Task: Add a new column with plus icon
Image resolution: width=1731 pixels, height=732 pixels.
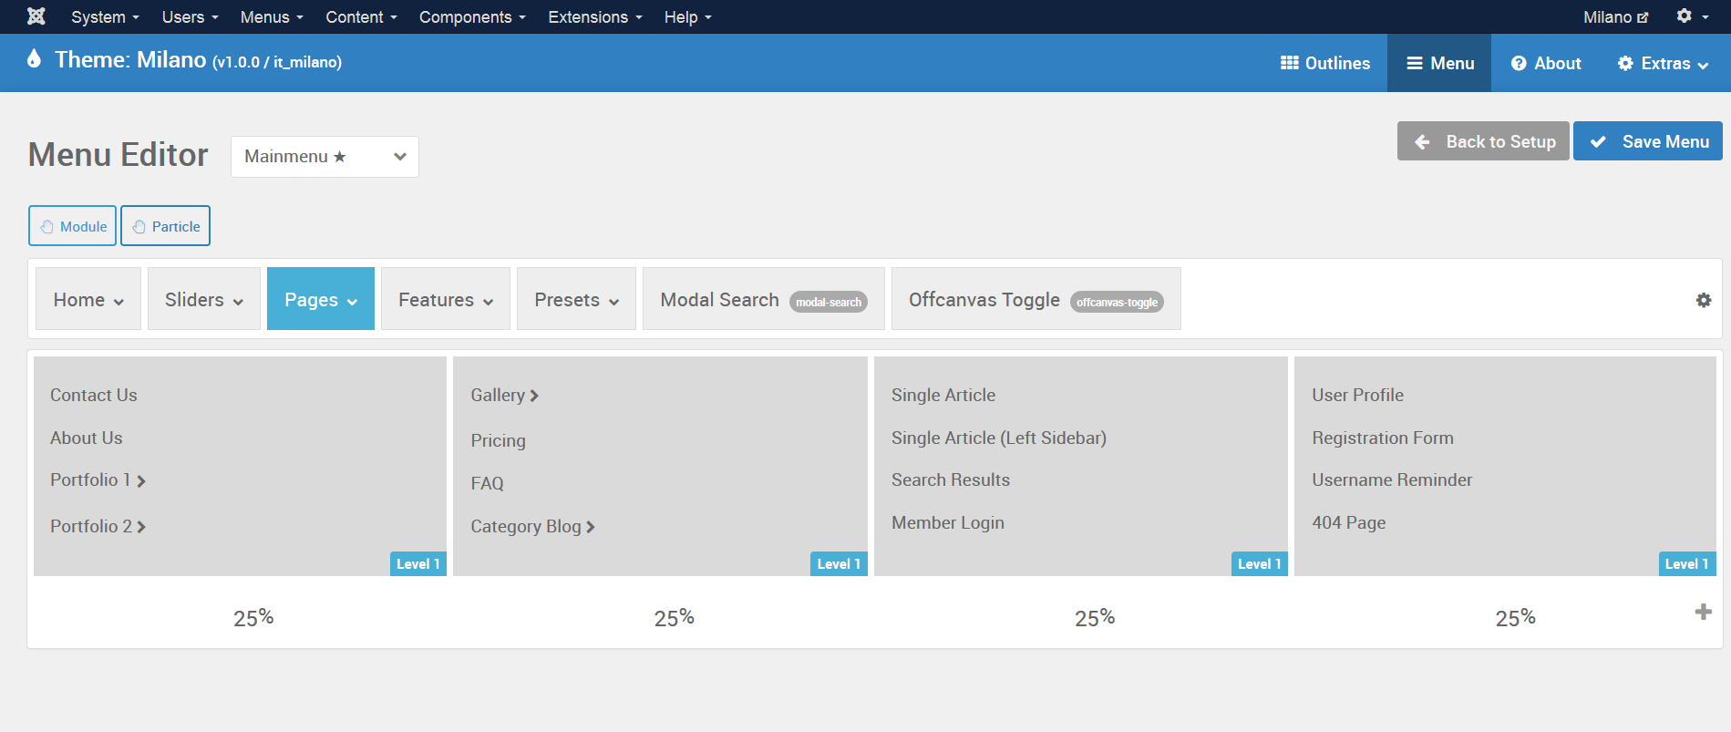Action: coord(1702,612)
